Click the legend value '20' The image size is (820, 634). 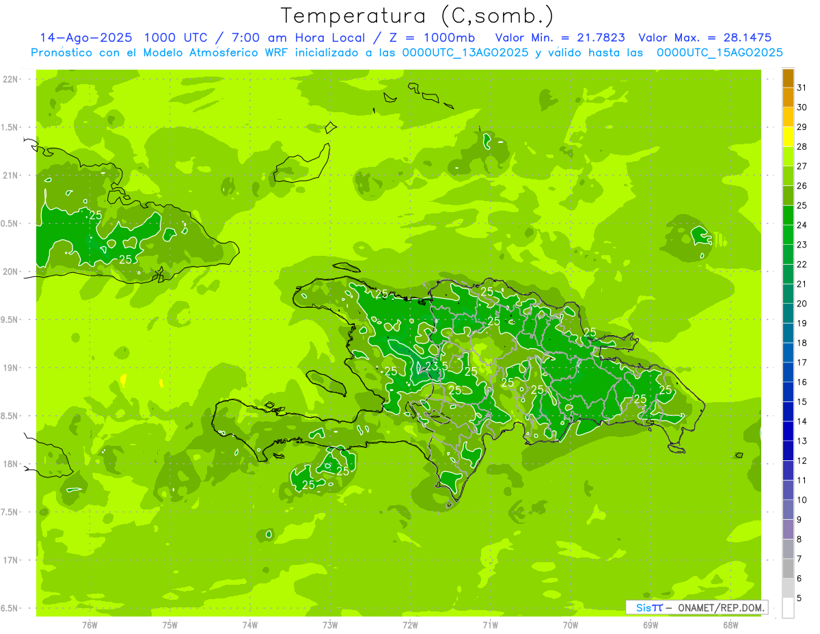[802, 304]
